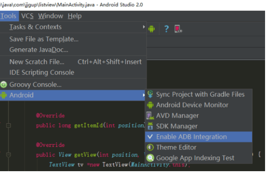This screenshot has width=270, height=184.
Task: Click the Theme Editor circle icon
Action: click(150, 147)
